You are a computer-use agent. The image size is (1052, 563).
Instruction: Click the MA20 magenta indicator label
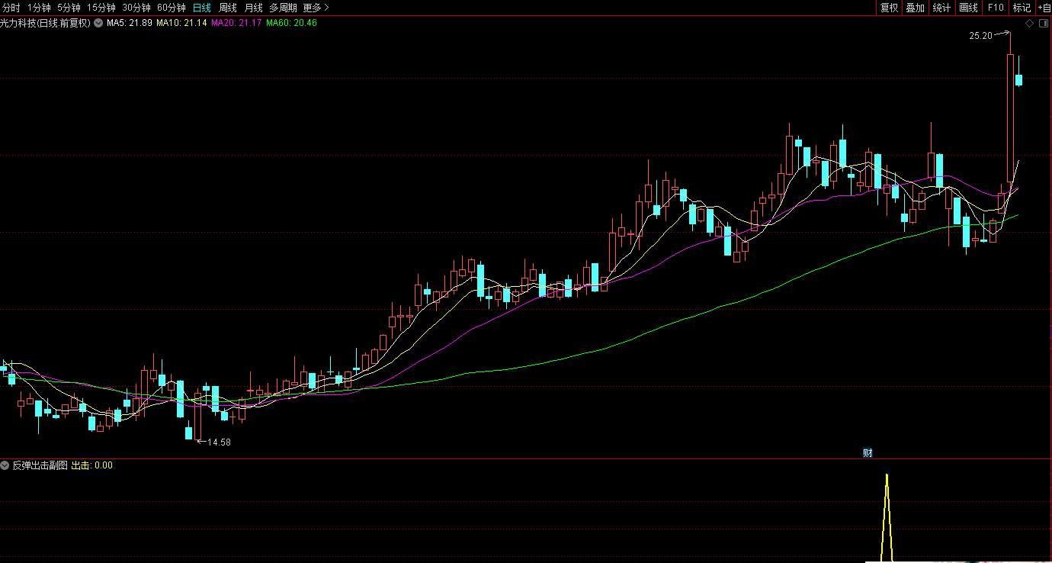pos(236,23)
